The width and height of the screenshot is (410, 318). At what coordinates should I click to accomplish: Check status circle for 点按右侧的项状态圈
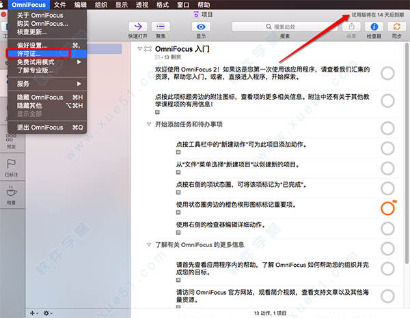pos(387,188)
